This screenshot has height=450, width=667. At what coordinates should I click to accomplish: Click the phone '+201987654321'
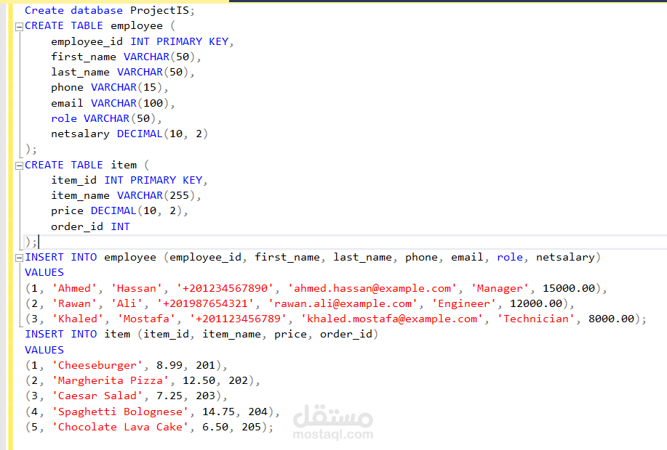tap(205, 304)
